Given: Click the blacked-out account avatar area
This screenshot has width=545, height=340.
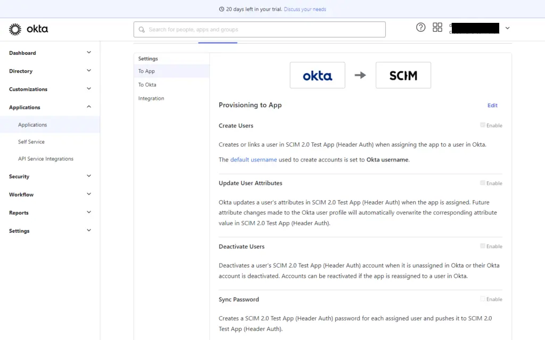Looking at the screenshot, I should [475, 27].
